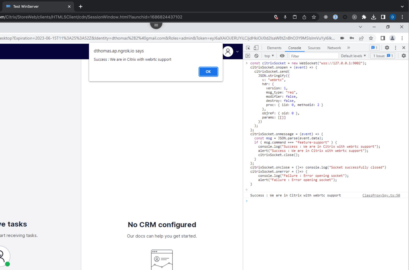This screenshot has width=409, height=270.
Task: Open the ClassProxySpy.ts:50 source link
Action: click(381, 195)
